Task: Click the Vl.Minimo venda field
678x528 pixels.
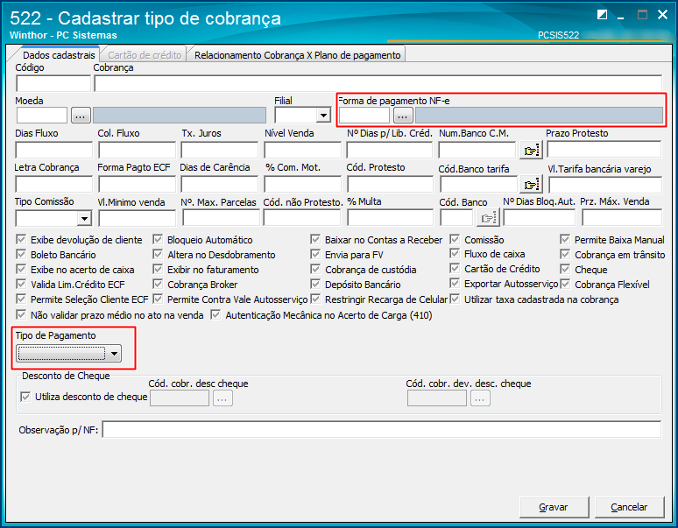Action: pos(137,218)
